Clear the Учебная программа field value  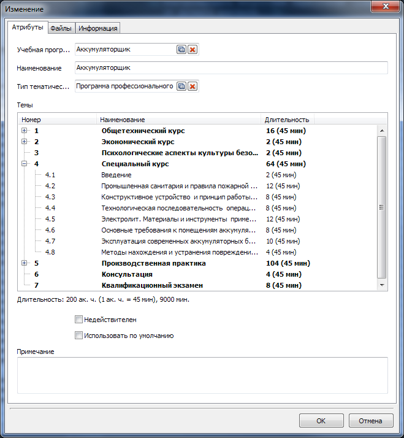coord(192,50)
